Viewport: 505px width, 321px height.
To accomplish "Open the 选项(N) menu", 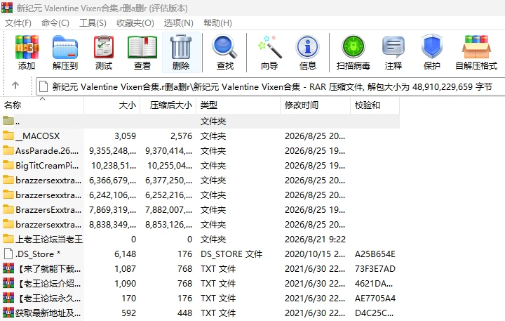I will (178, 23).
